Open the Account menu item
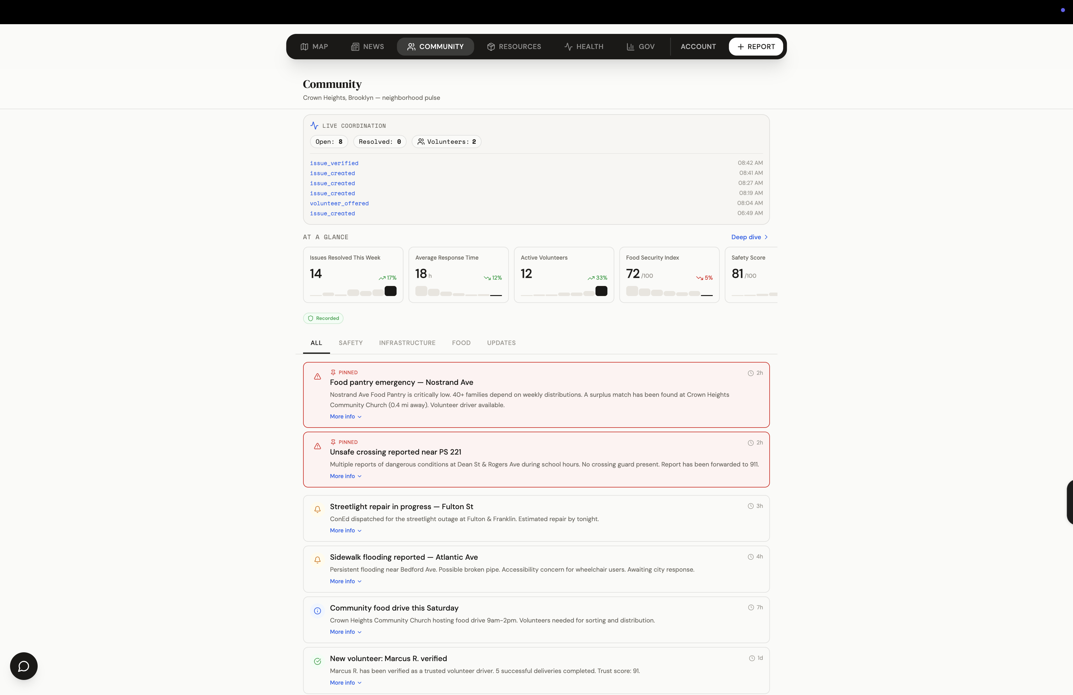The image size is (1073, 695). (698, 46)
